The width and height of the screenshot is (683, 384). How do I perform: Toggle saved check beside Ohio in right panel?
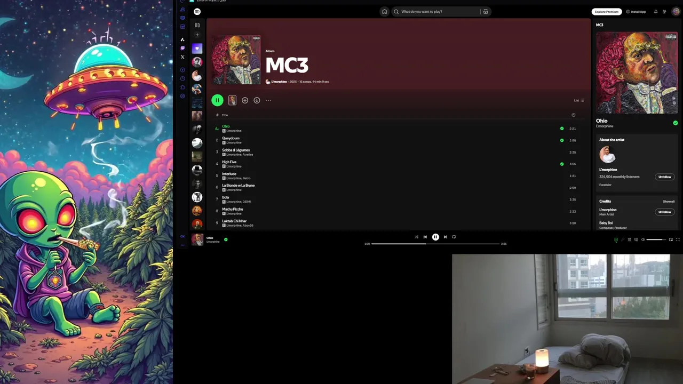point(676,123)
